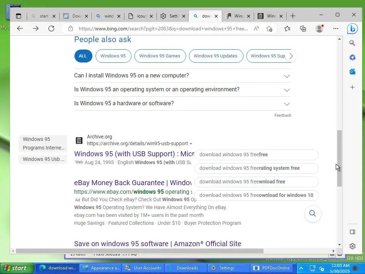The width and height of the screenshot is (365, 274).
Task: Show hidden tray icons chevron
Action: click(301, 268)
